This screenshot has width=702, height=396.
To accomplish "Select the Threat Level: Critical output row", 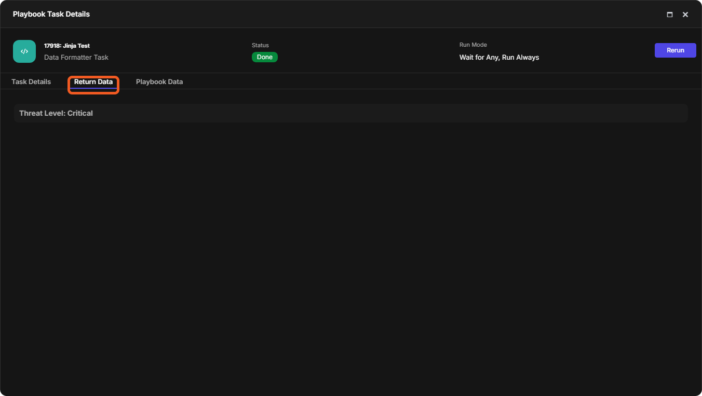I will coord(351,113).
